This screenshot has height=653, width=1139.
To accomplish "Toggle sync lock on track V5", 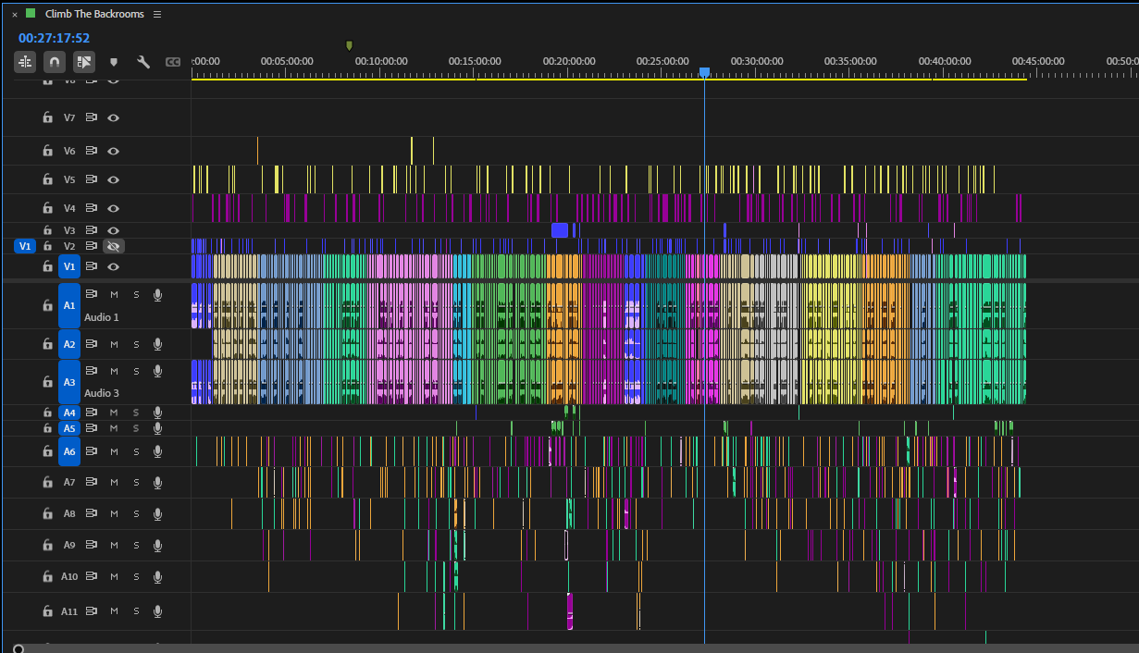I will click(x=92, y=179).
